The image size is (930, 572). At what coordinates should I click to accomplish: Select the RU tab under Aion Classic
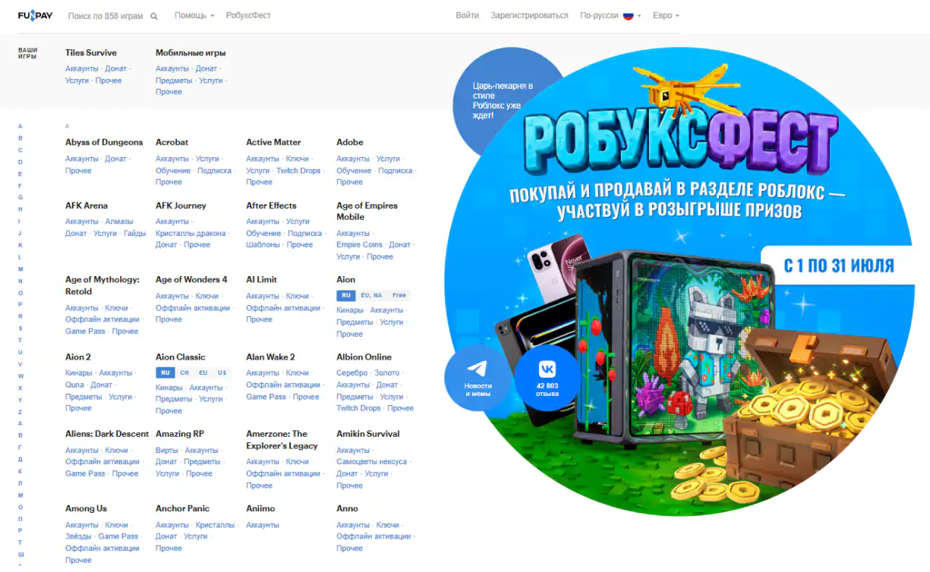click(165, 372)
